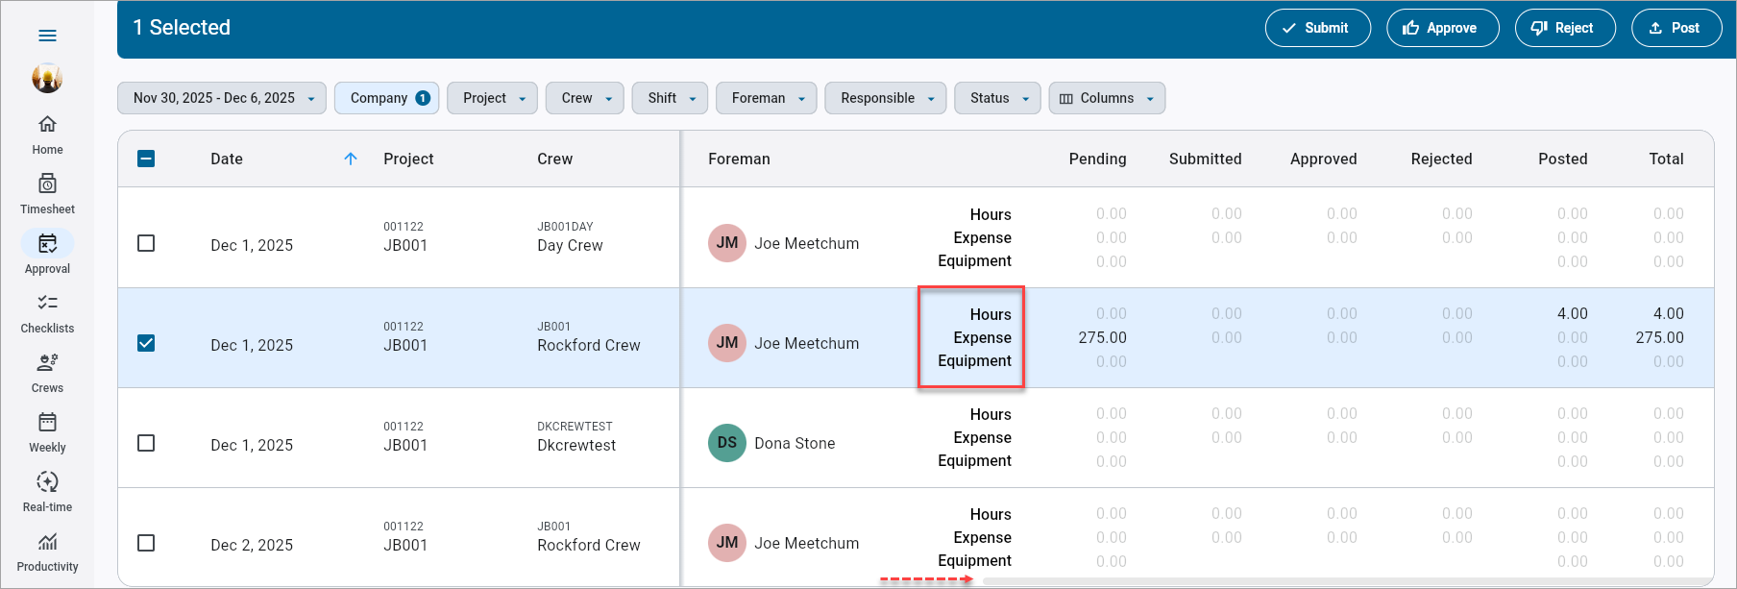
Task: Expand the Foreman filter dropdown
Action: (767, 98)
